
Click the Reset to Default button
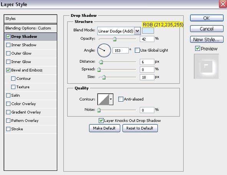click(x=140, y=128)
